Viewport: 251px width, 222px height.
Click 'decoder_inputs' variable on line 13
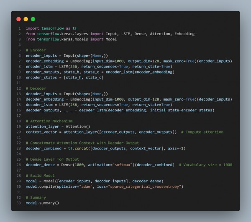(x=41, y=94)
